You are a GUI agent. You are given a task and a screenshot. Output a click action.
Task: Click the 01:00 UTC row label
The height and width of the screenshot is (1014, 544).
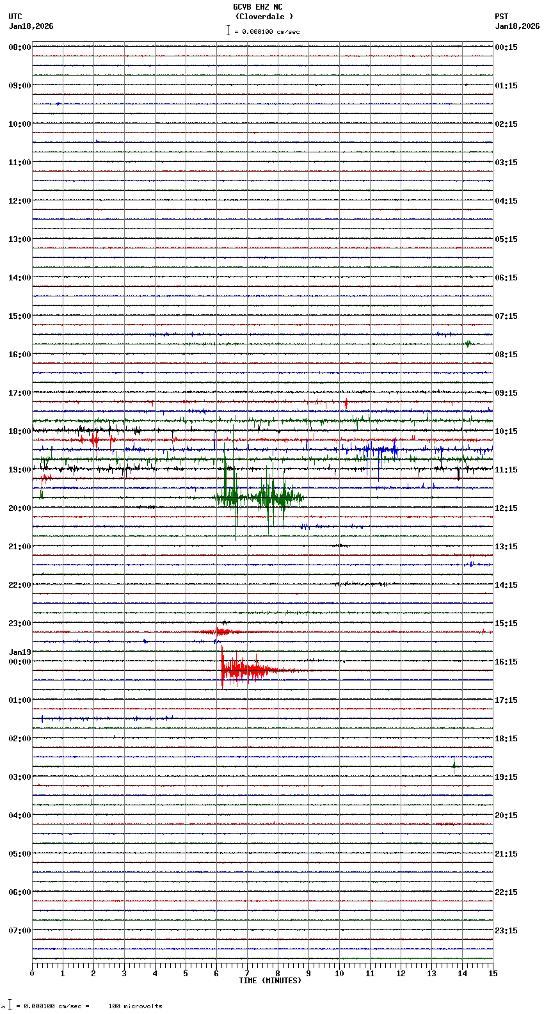tap(20, 700)
